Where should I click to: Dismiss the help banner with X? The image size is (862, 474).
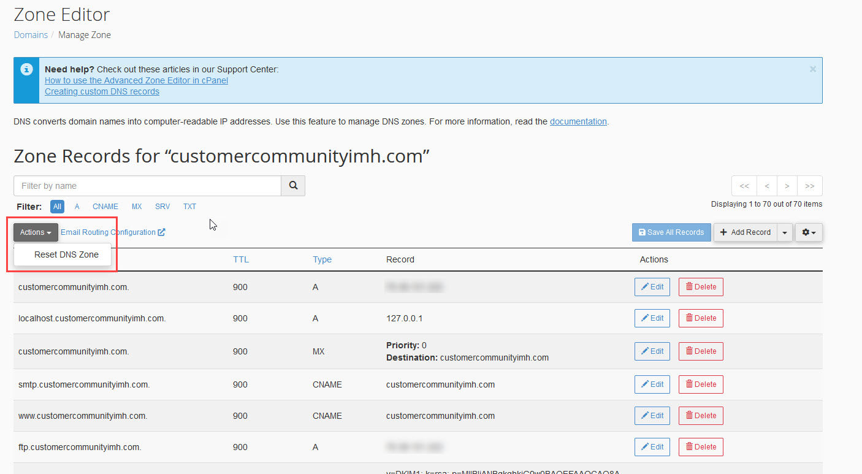click(x=812, y=69)
